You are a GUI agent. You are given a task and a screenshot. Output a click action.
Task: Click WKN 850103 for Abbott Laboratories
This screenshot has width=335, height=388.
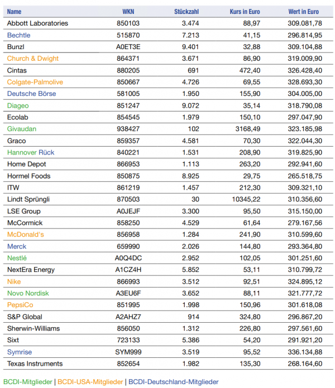pos(128,23)
